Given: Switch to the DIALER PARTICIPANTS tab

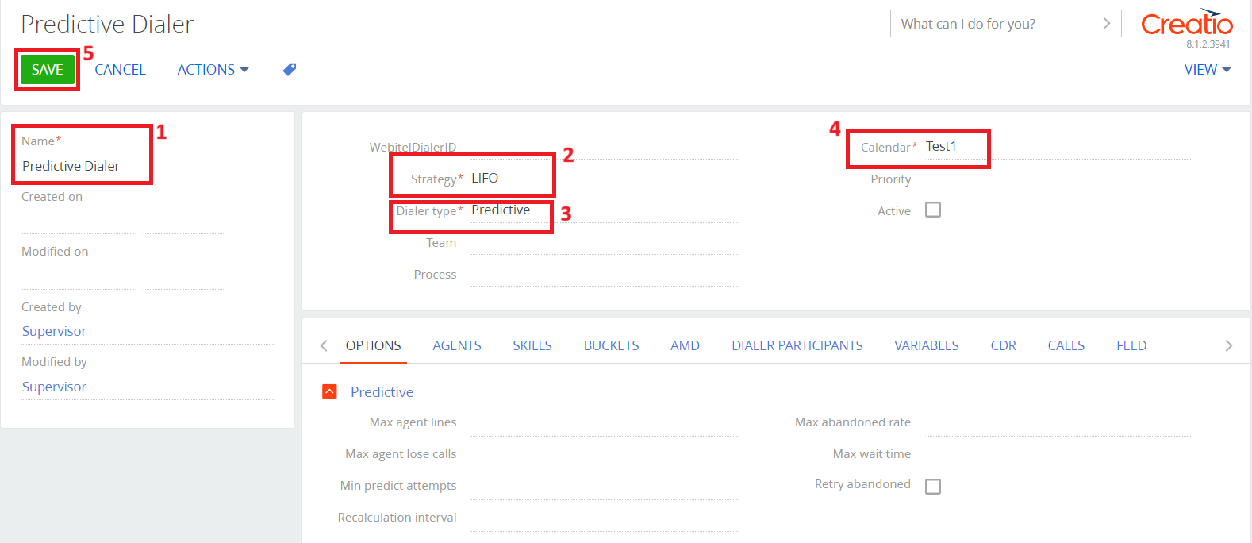Looking at the screenshot, I should (797, 345).
